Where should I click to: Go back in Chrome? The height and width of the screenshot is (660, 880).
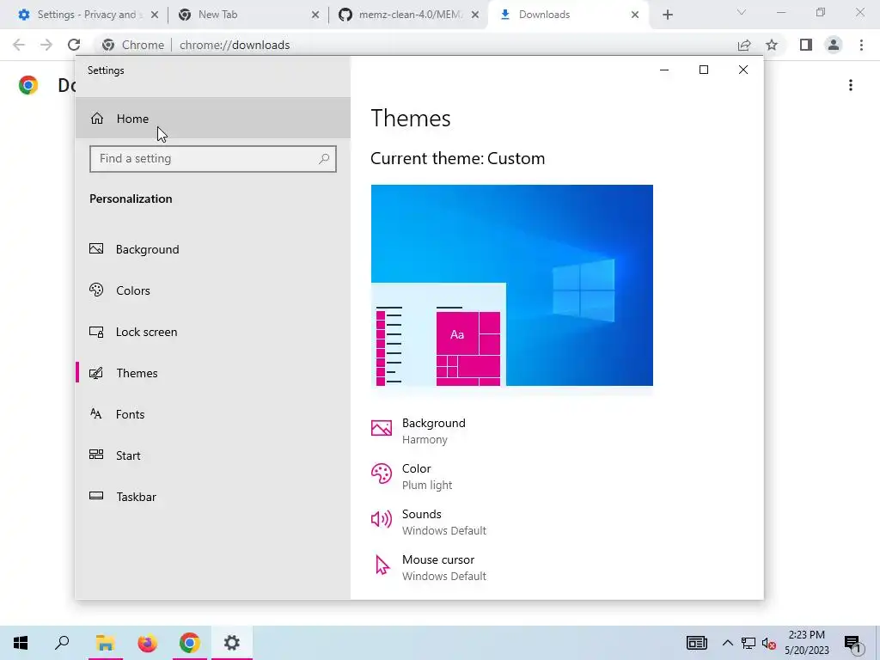(x=19, y=45)
